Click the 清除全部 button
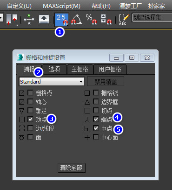This screenshot has width=172, height=190. (x=72, y=168)
